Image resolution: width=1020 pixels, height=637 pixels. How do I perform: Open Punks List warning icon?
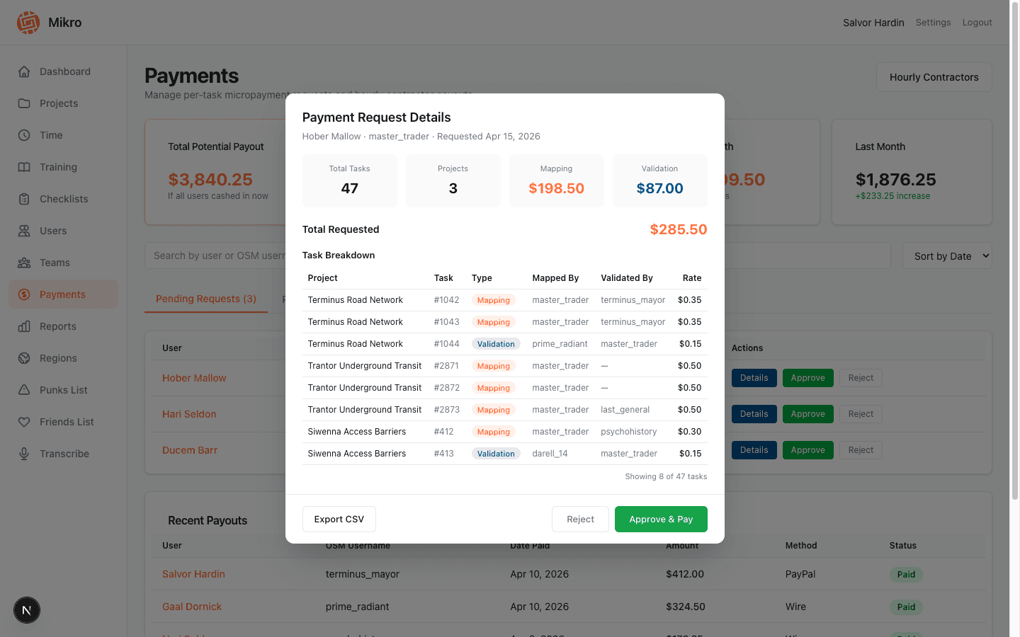pos(24,390)
